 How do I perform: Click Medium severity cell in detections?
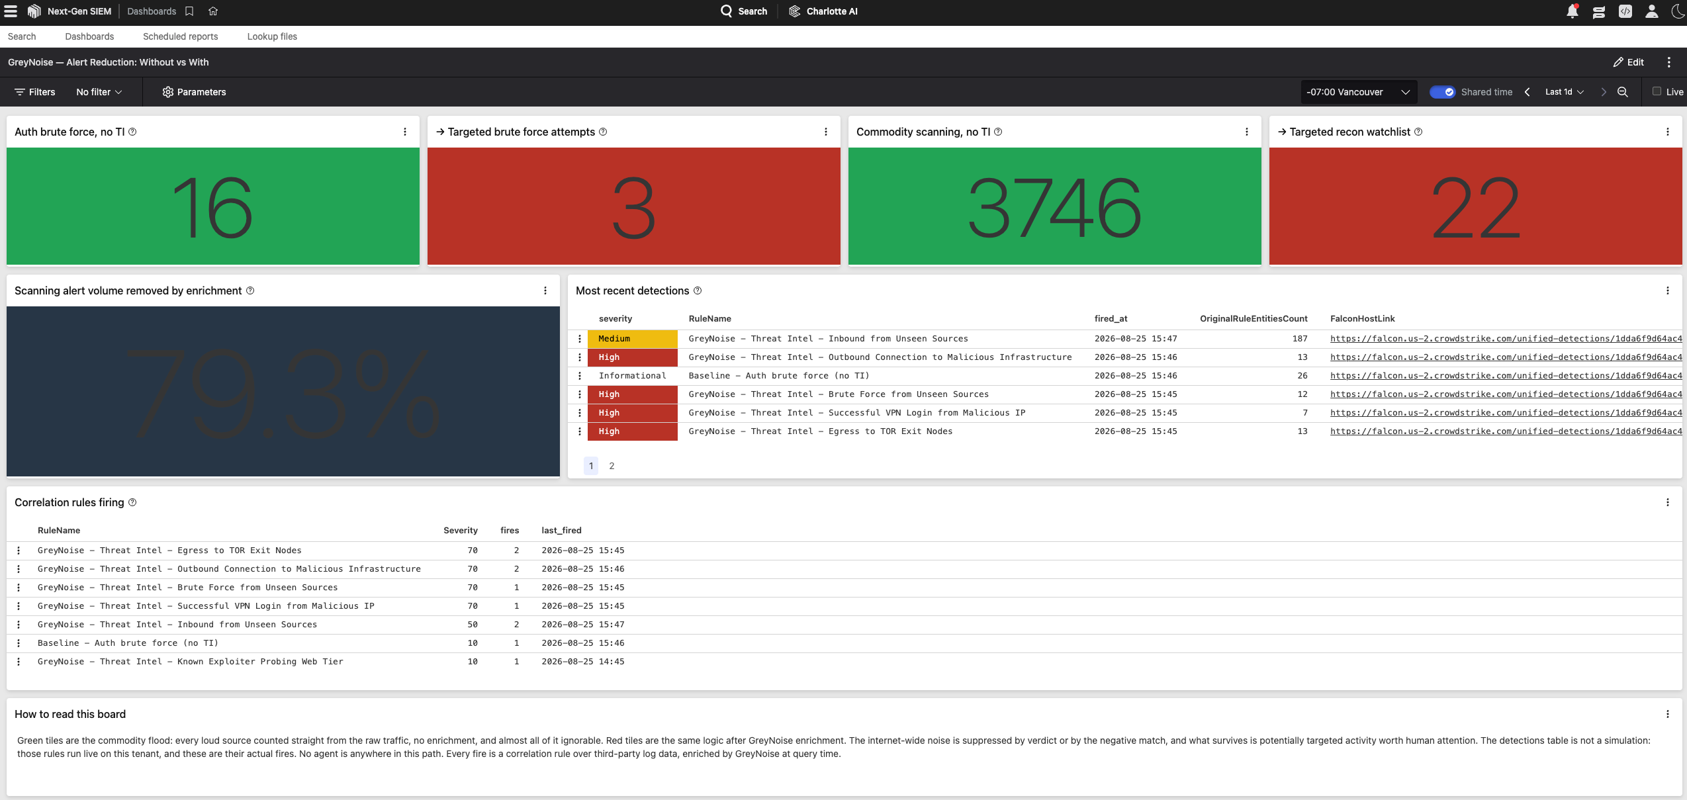(632, 339)
